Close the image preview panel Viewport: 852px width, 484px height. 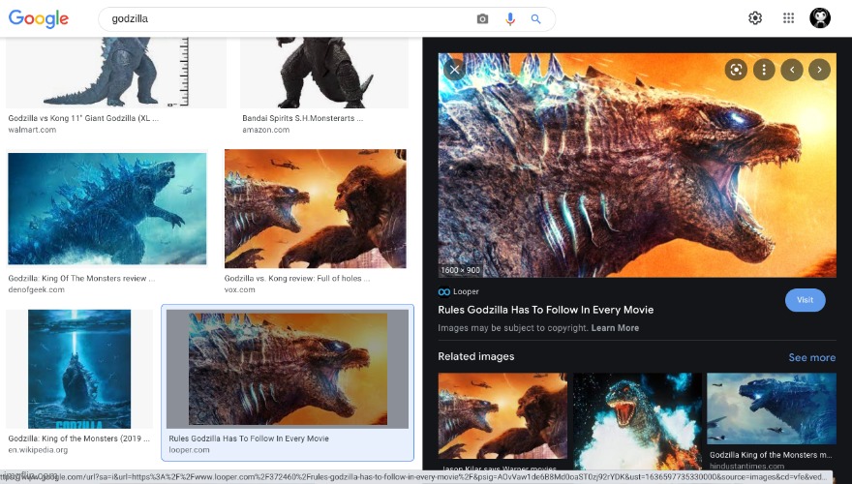tap(455, 69)
